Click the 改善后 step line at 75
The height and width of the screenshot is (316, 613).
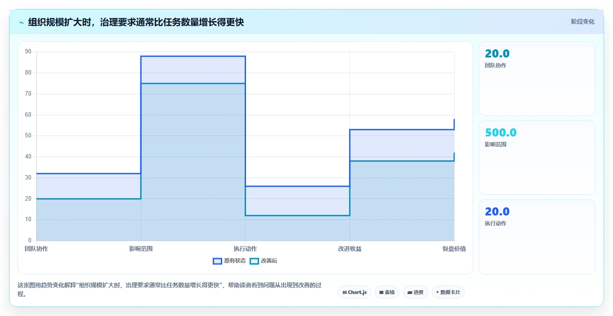pyautogui.click(x=193, y=83)
